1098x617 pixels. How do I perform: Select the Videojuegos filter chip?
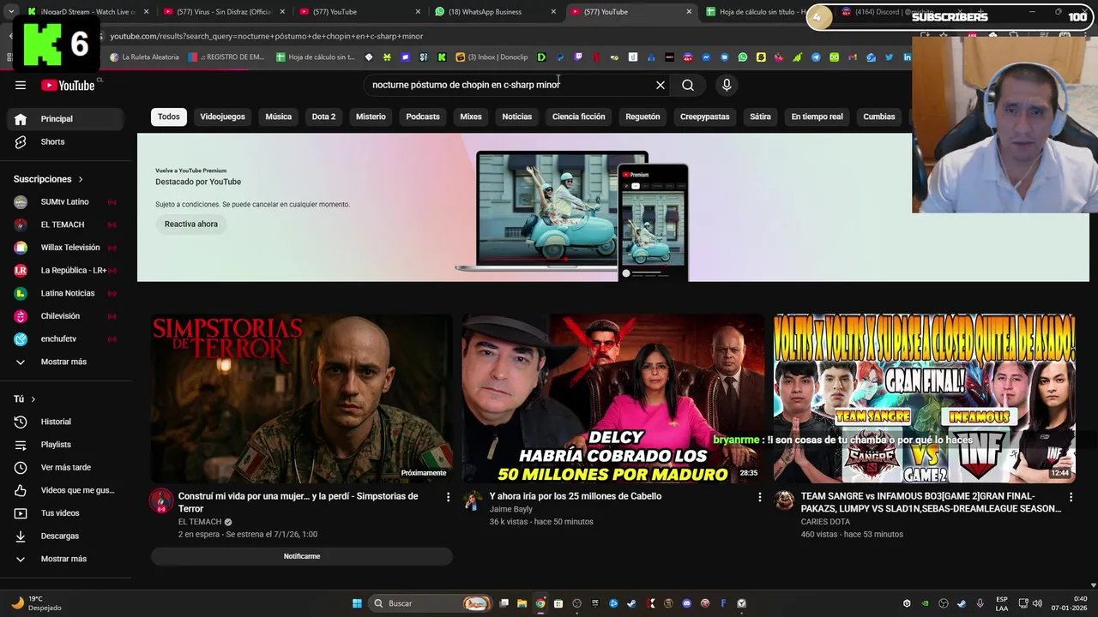(222, 117)
